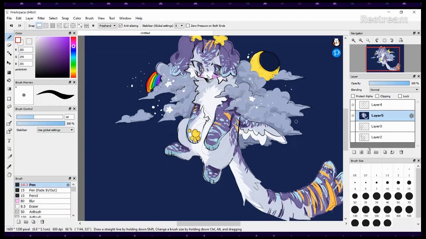Rotate canvas left in Navigator
This screenshot has width=426, height=239.
click(377, 40)
